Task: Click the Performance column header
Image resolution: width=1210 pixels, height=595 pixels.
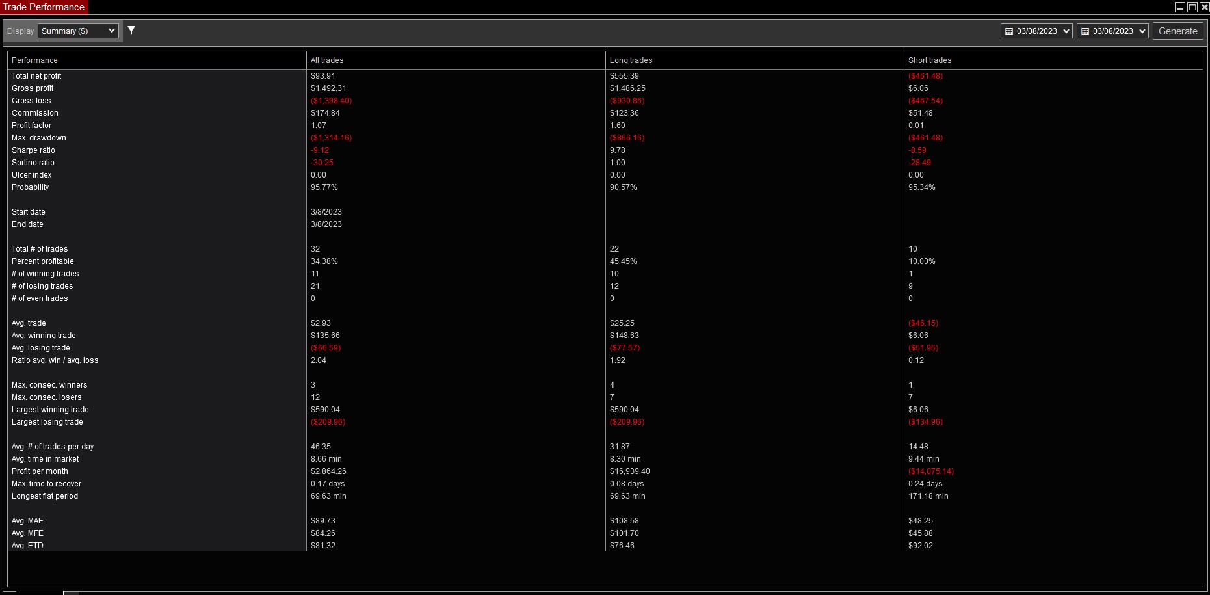Action: [157, 60]
